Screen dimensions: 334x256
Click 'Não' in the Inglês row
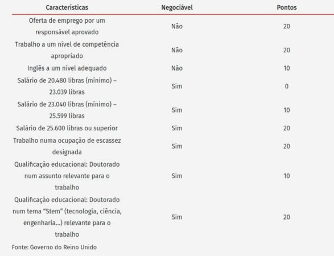(177, 68)
